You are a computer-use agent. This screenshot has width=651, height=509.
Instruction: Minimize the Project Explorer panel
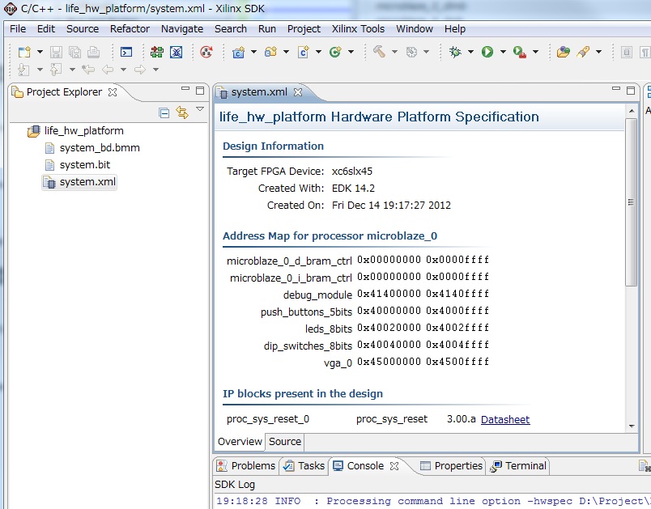[x=185, y=89]
